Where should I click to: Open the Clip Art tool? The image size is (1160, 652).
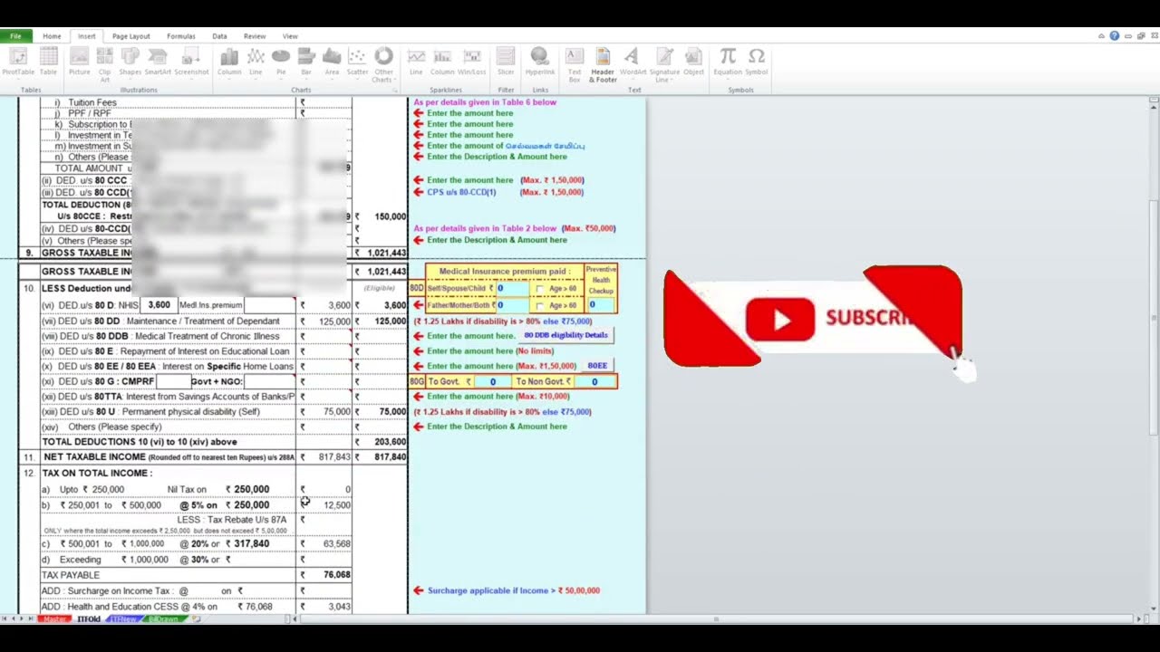tap(105, 63)
